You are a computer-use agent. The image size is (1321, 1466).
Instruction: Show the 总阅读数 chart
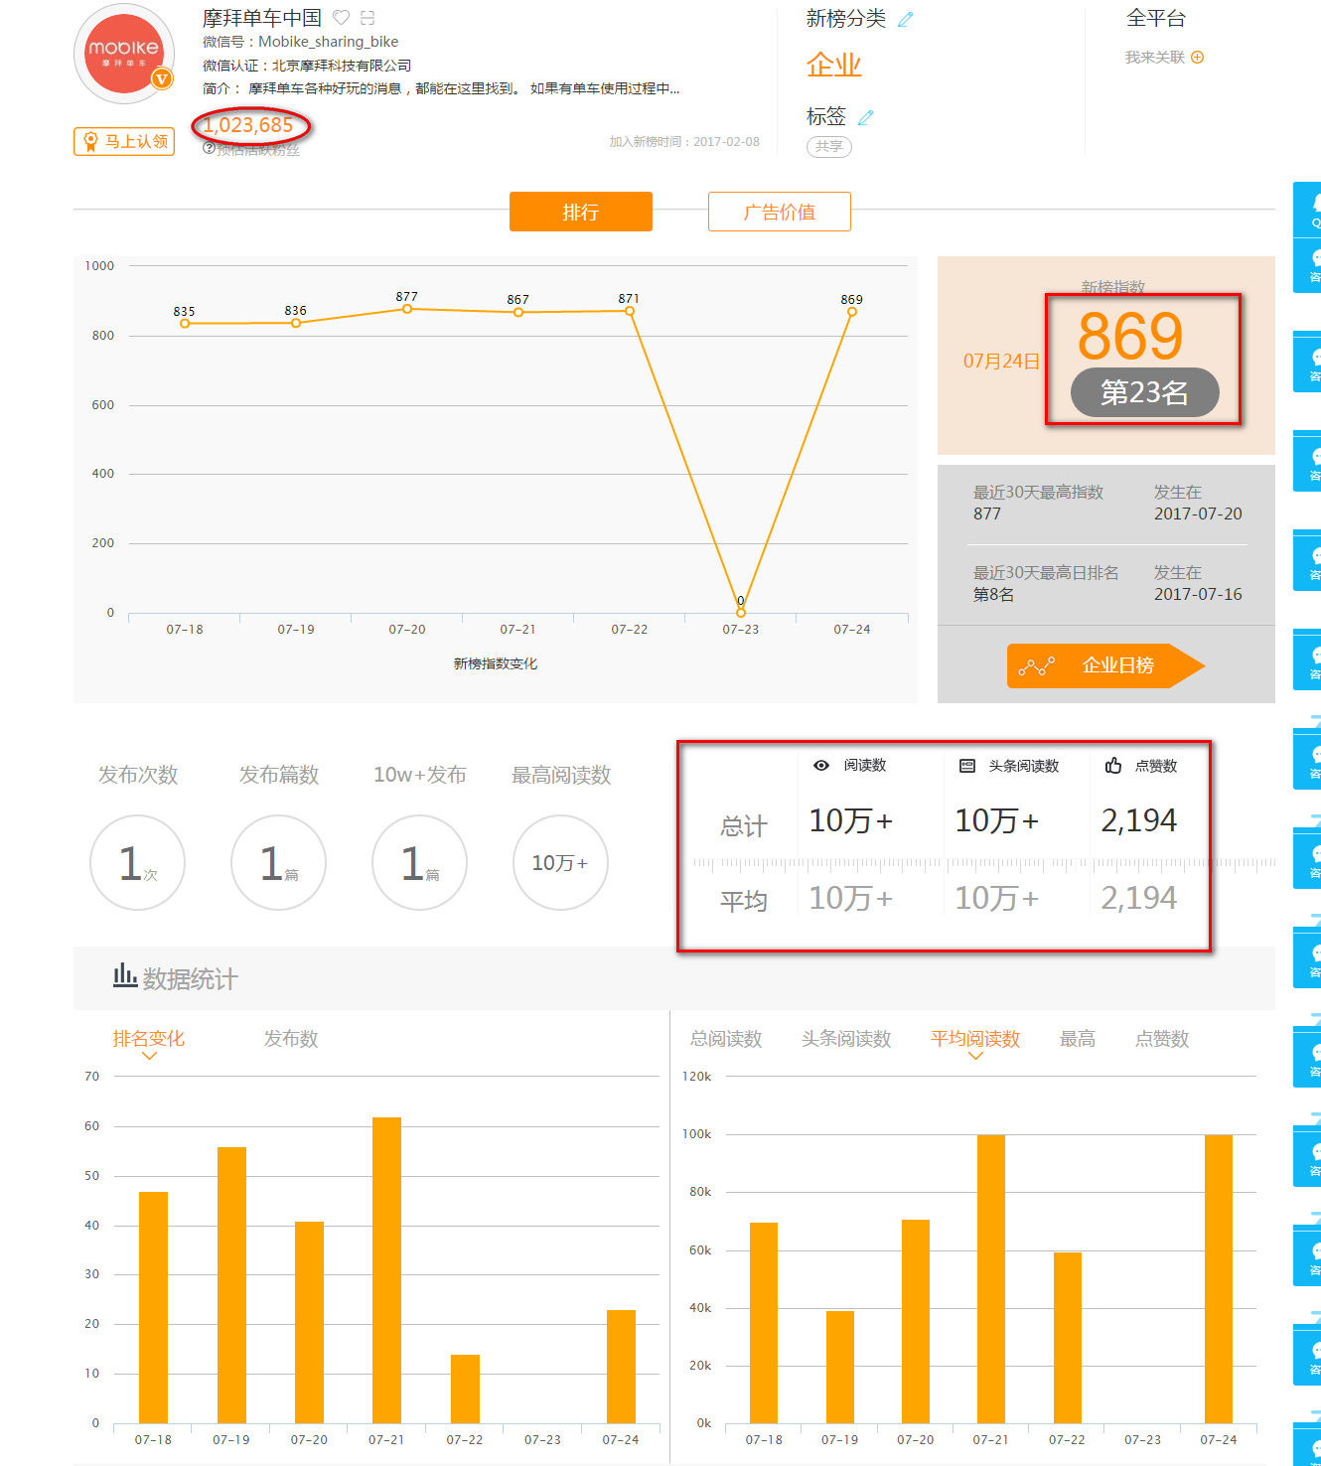coord(726,1039)
